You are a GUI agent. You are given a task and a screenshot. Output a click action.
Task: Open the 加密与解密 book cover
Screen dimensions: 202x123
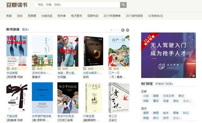coord(94,51)
